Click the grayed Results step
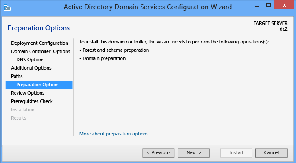 pos(18,118)
